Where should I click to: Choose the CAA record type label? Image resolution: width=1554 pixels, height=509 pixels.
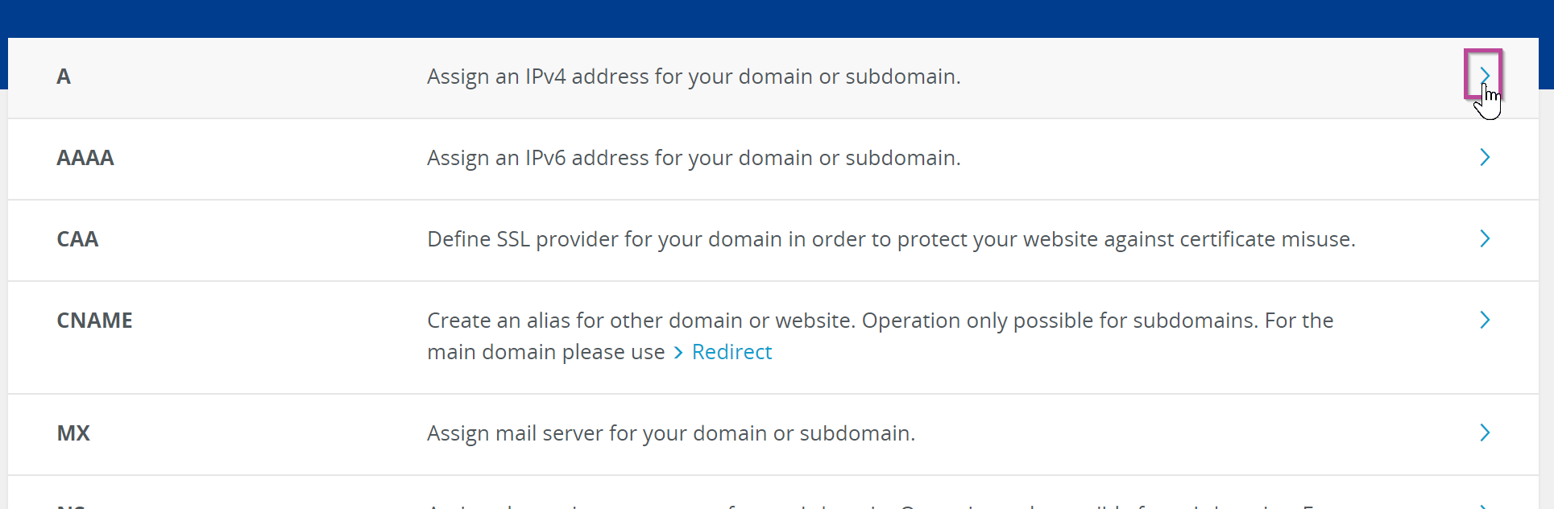77,239
